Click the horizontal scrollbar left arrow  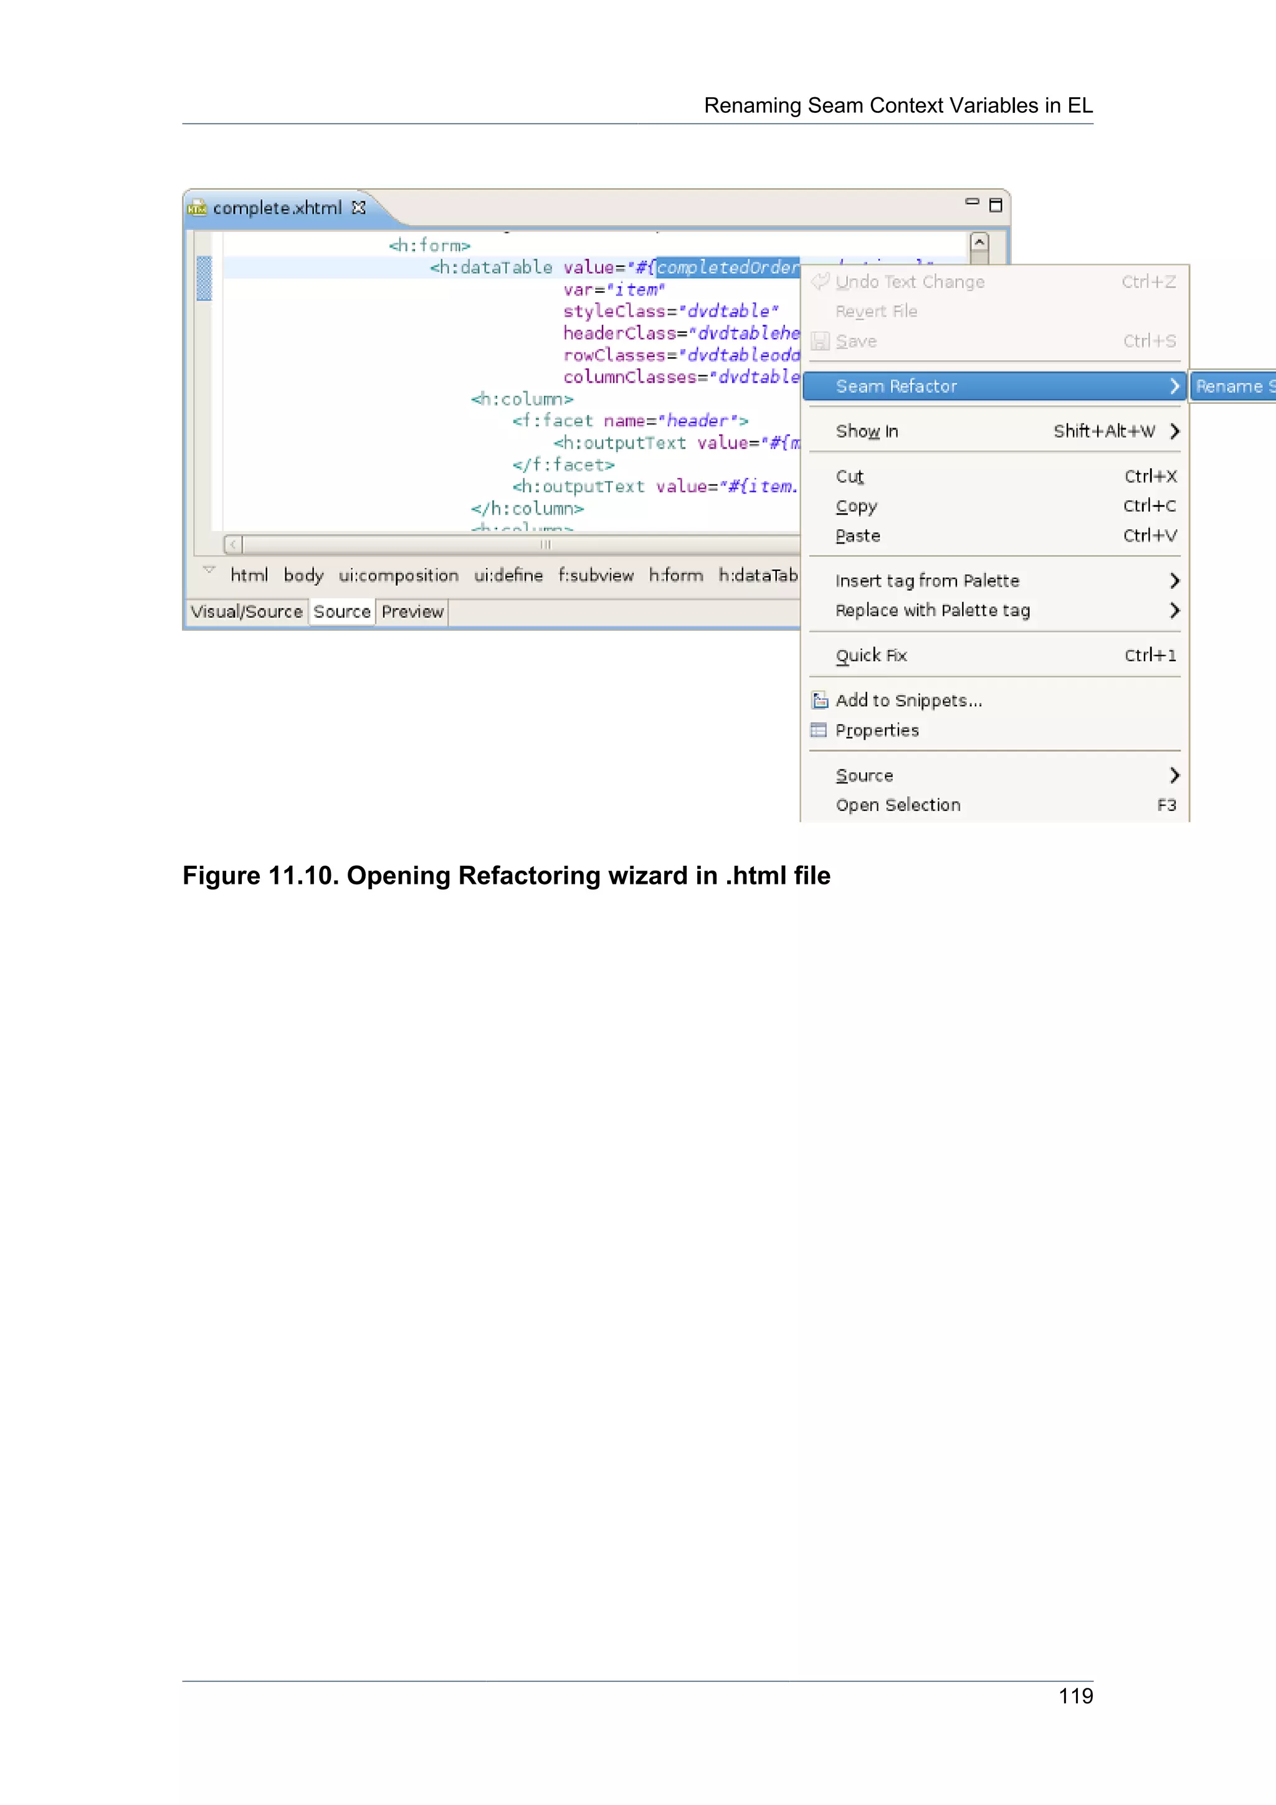pos(234,544)
